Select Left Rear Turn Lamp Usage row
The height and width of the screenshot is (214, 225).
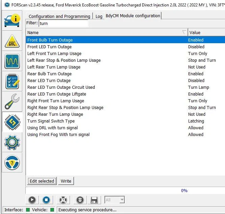click(125, 67)
